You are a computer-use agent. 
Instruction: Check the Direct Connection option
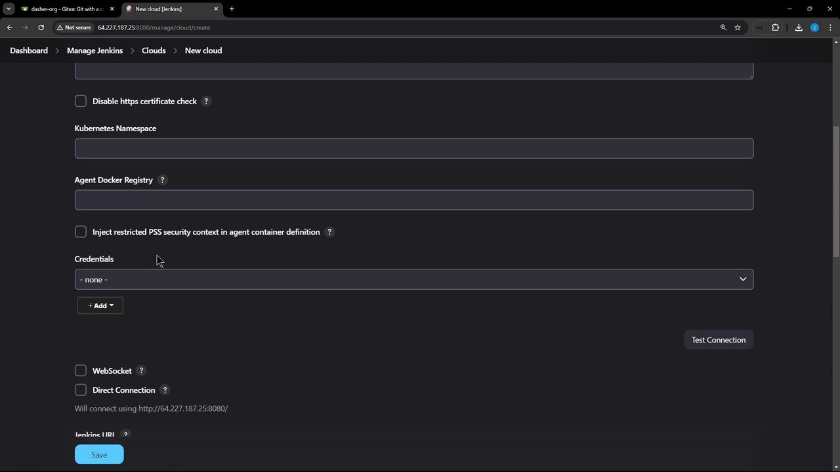point(81,390)
